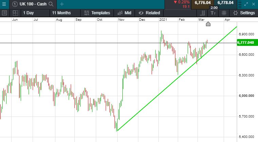Click the text annotation tool icon
This screenshot has height=142, width=258.
(213, 13)
